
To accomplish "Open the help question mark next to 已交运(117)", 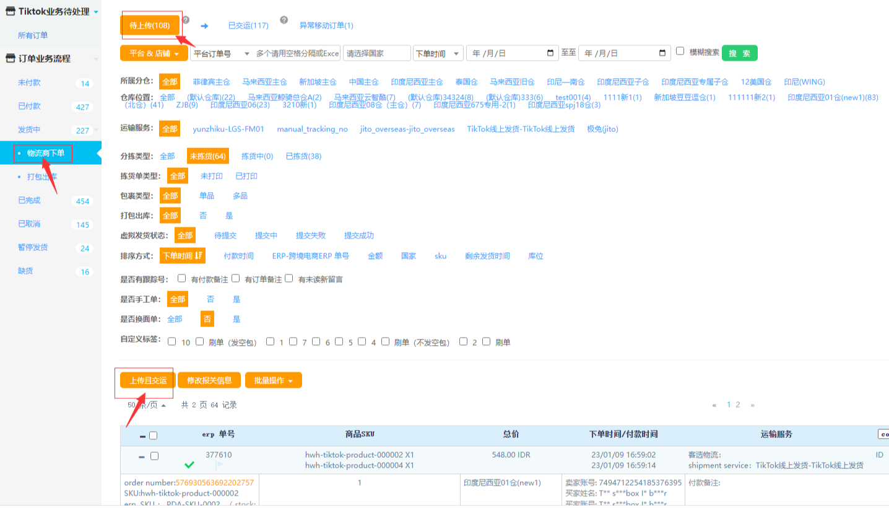I will [284, 20].
